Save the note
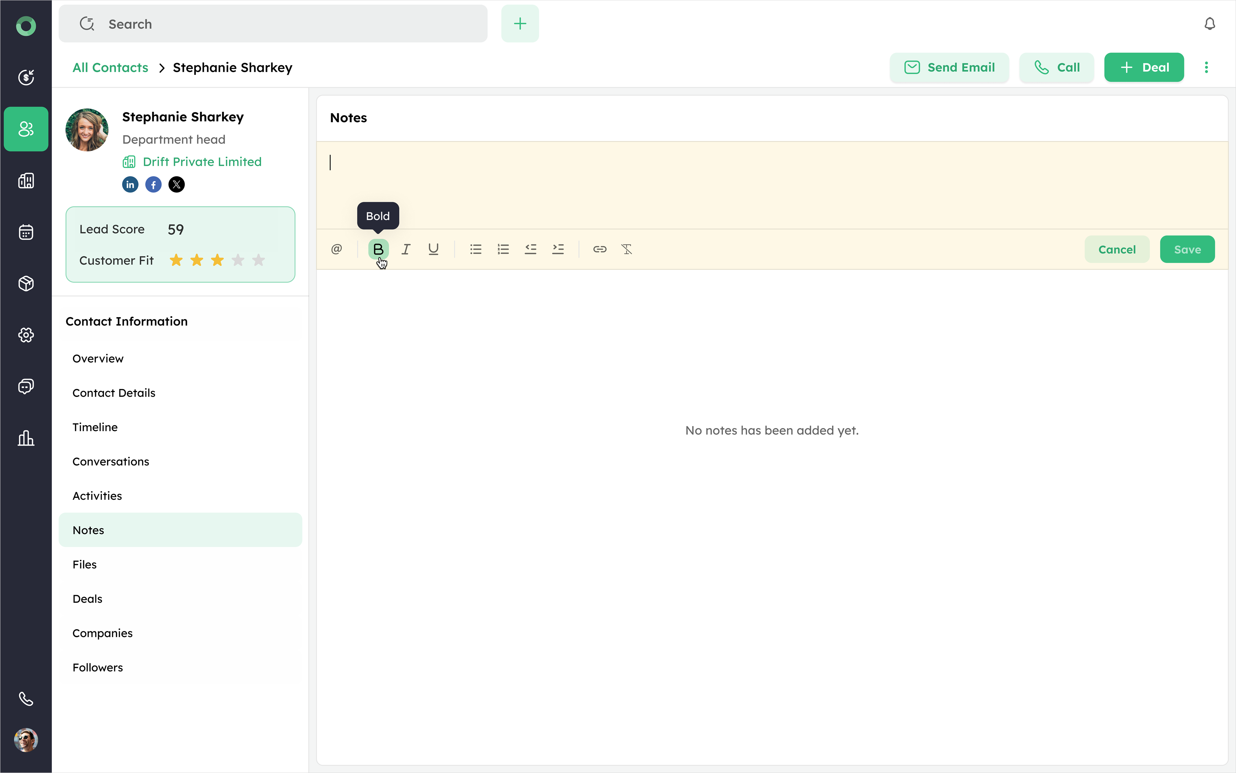The height and width of the screenshot is (773, 1236). coord(1187,250)
